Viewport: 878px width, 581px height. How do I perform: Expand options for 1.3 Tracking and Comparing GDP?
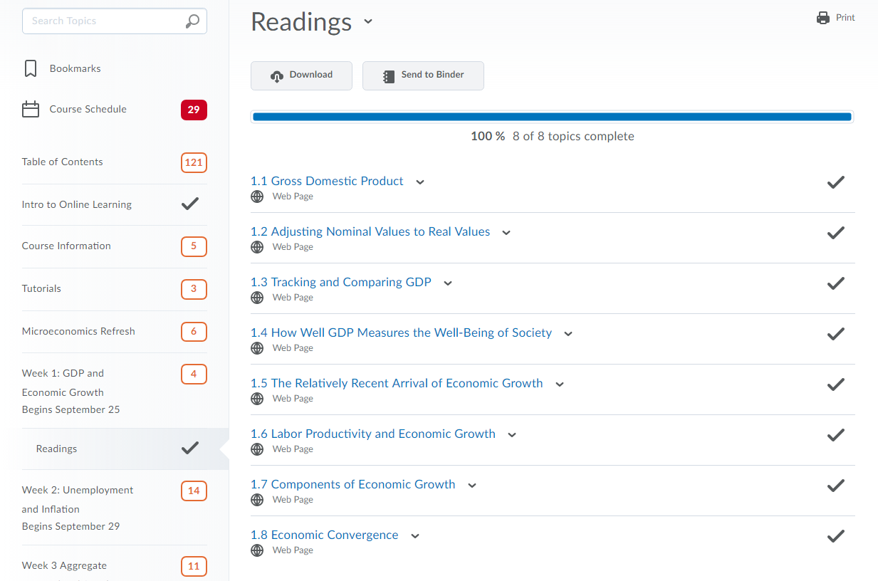pos(448,283)
